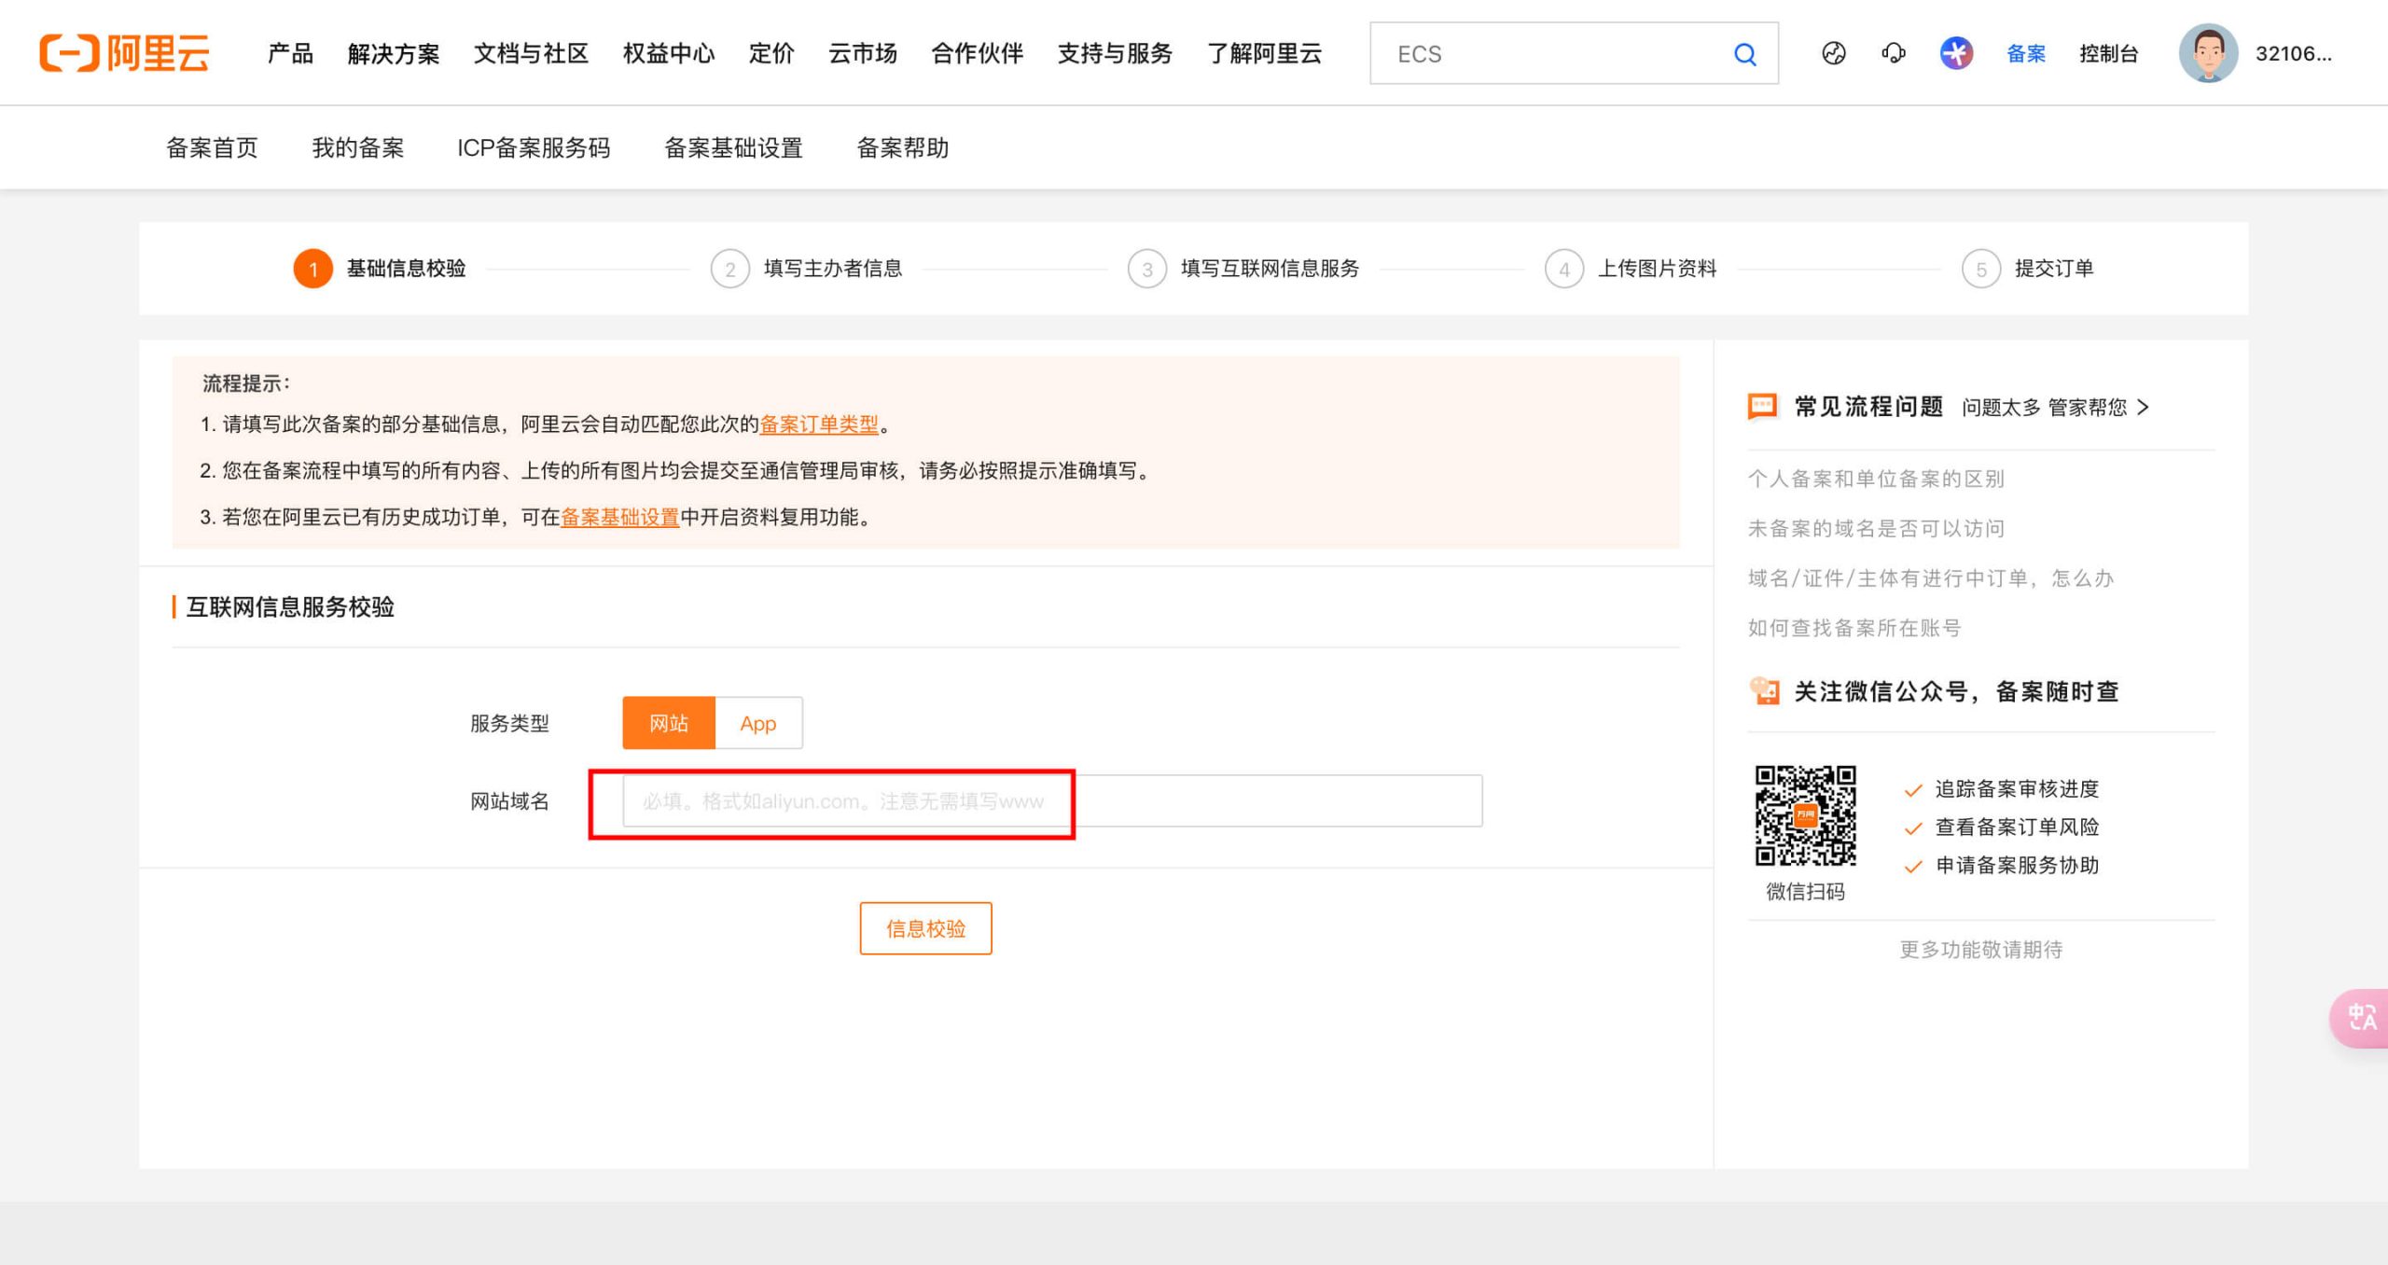Viewport: 2388px width, 1265px height.
Task: Click the translate floating icon
Action: [x=2361, y=1018]
